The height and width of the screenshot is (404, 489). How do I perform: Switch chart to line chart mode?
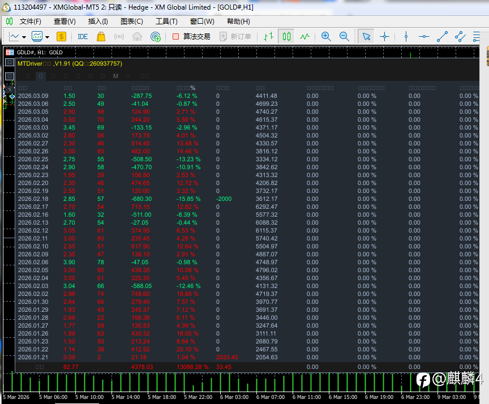pyautogui.click(x=305, y=37)
